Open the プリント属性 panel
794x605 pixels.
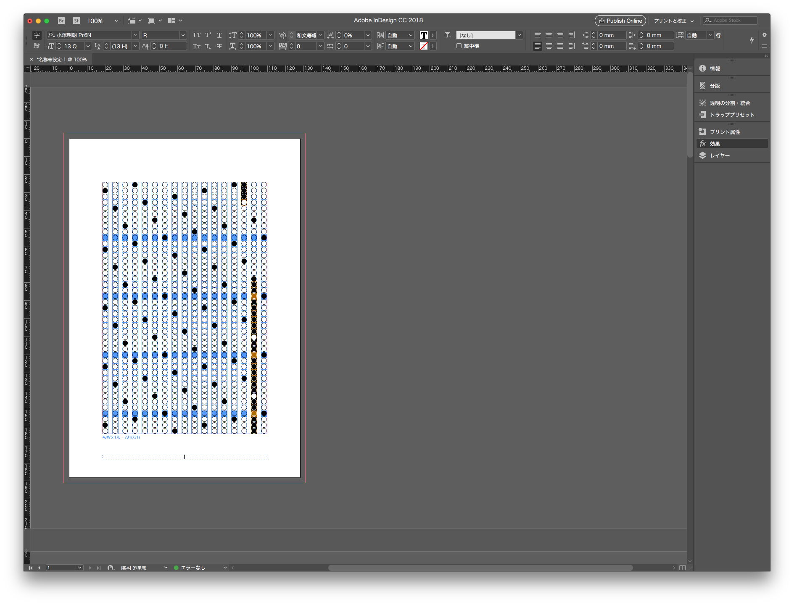(732, 132)
